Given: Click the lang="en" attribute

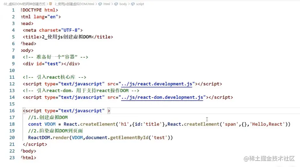Looking at the screenshot, I should 46,17.
